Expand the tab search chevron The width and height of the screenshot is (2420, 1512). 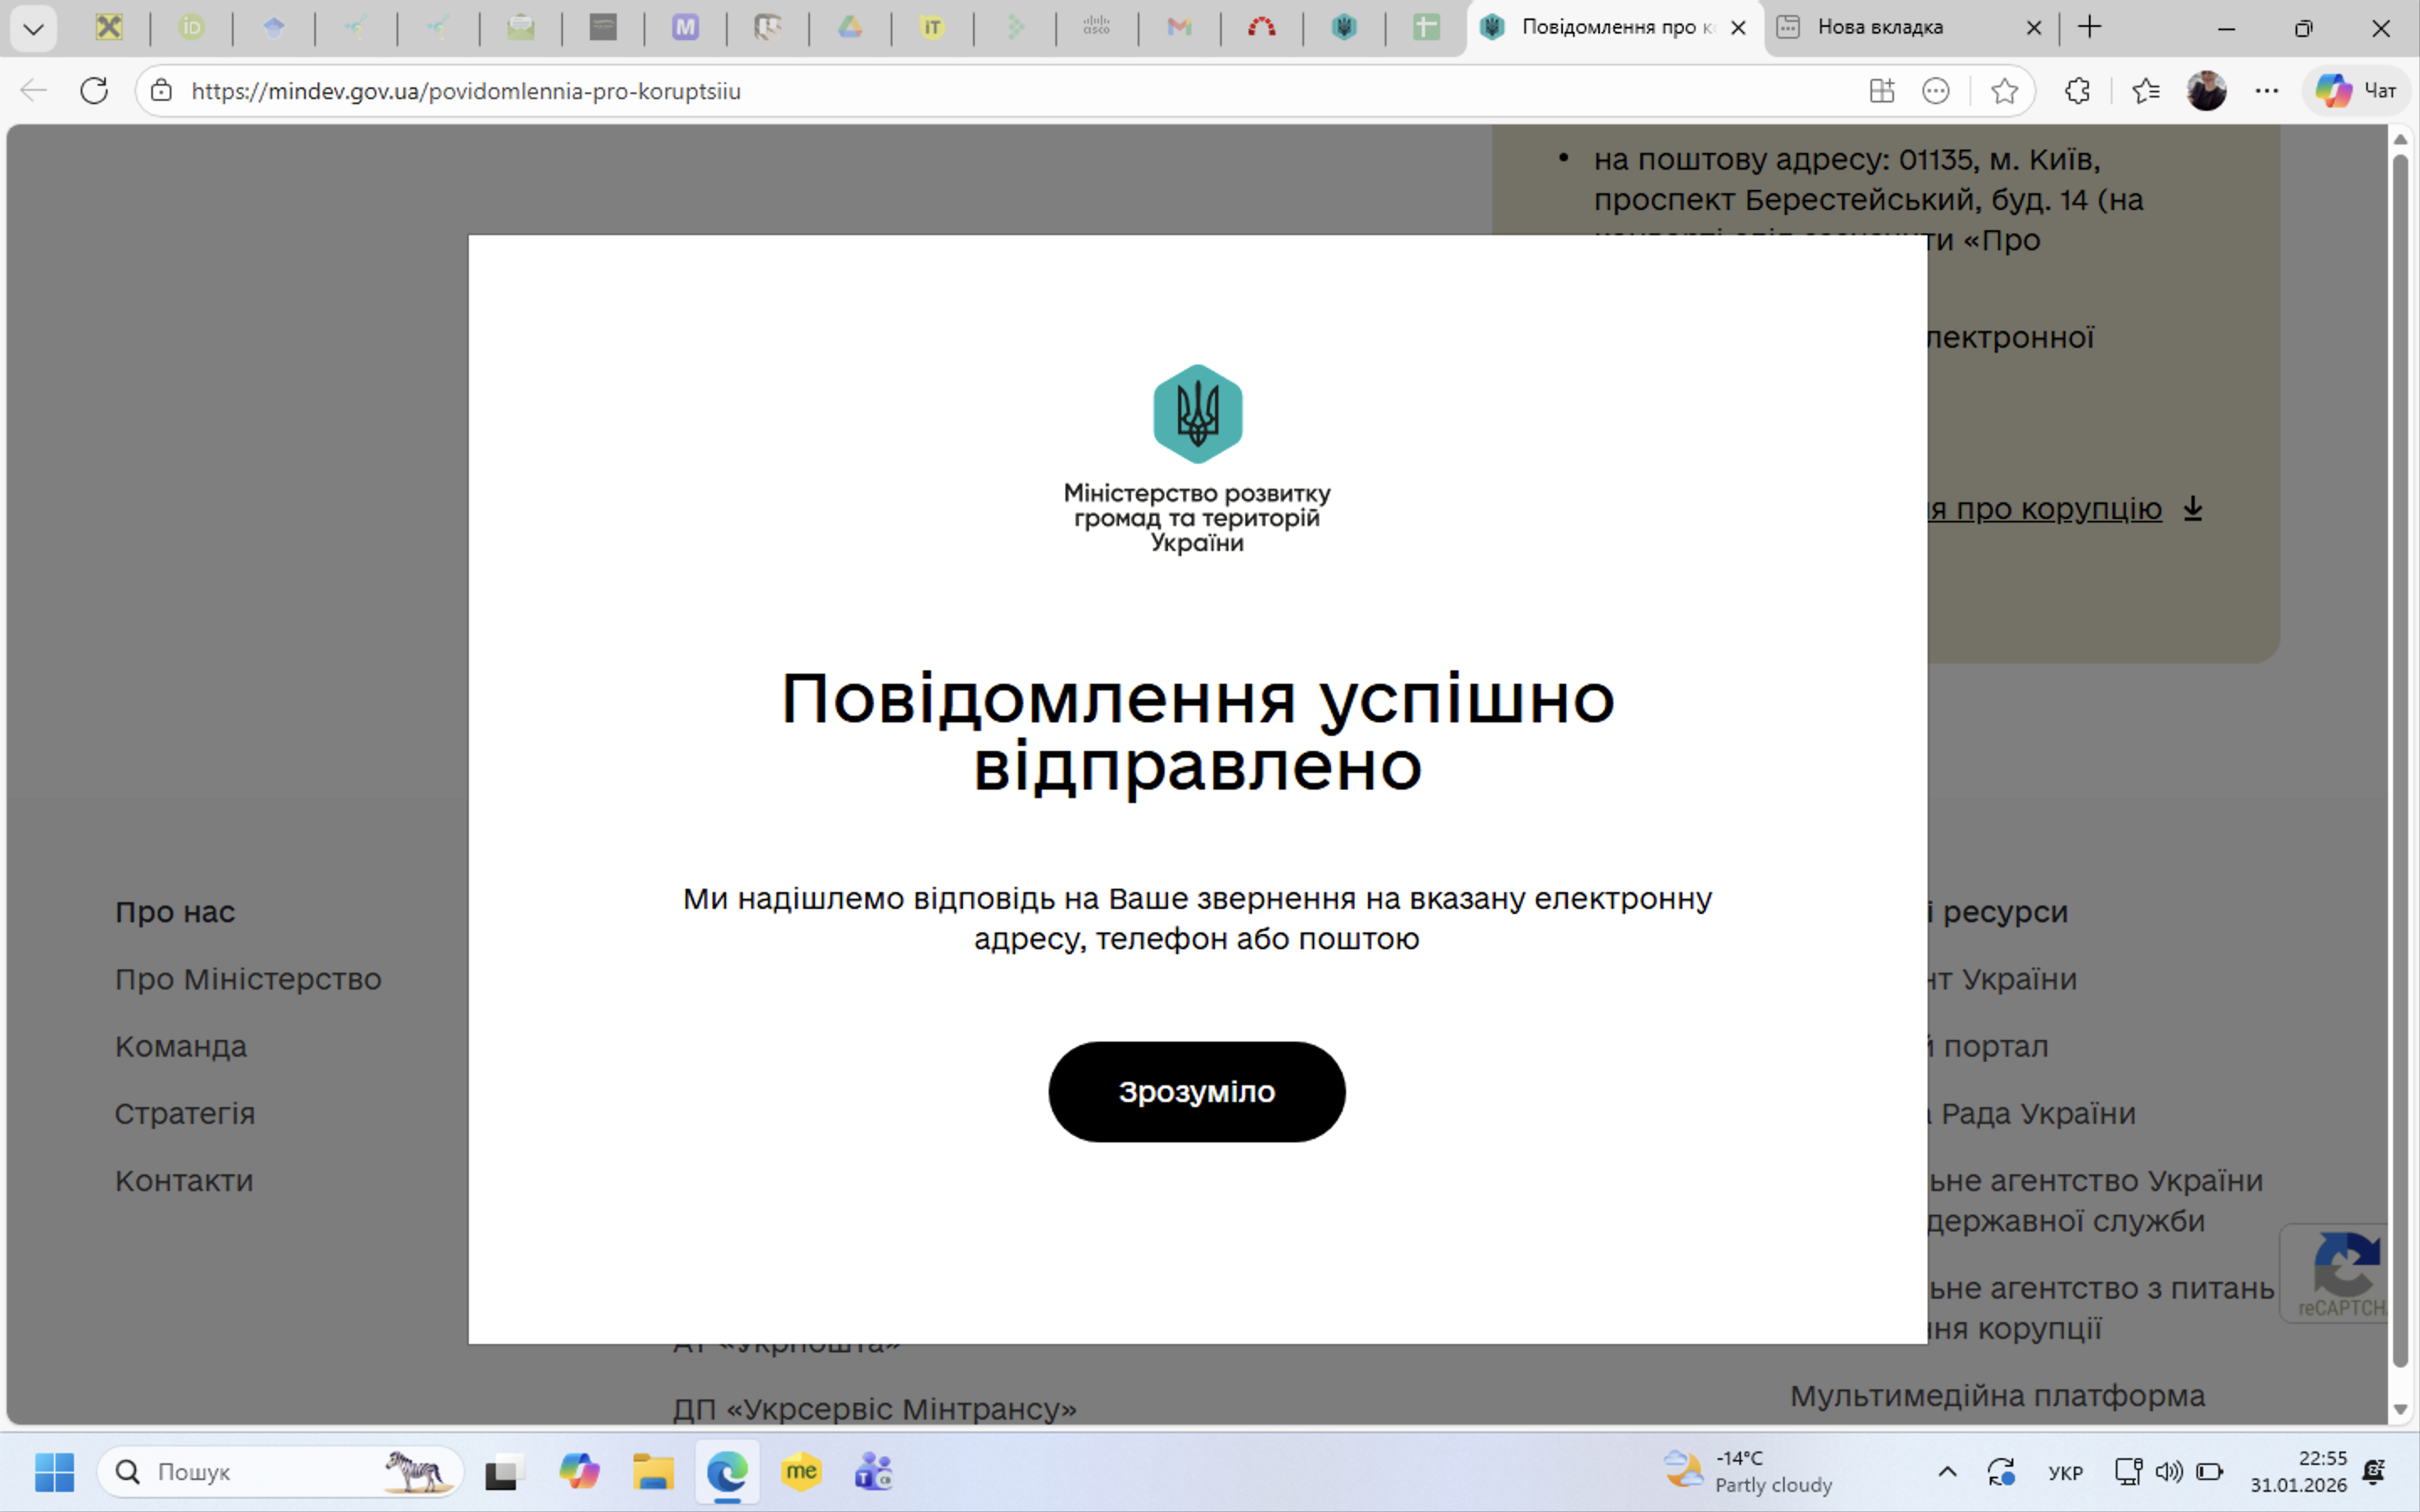(33, 28)
